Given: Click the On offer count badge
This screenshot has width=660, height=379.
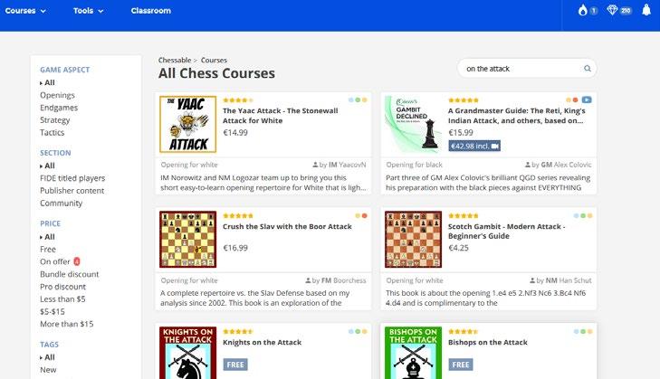Looking at the screenshot, I should click(x=77, y=261).
